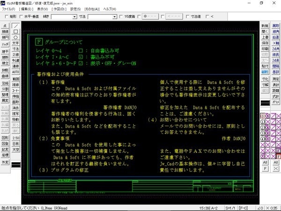Image resolution: width=281 pixels, height=211 pixels.
Task: Enable the 矩形 rectangle checkbox
Action: pyautogui.click(x=7, y=16)
